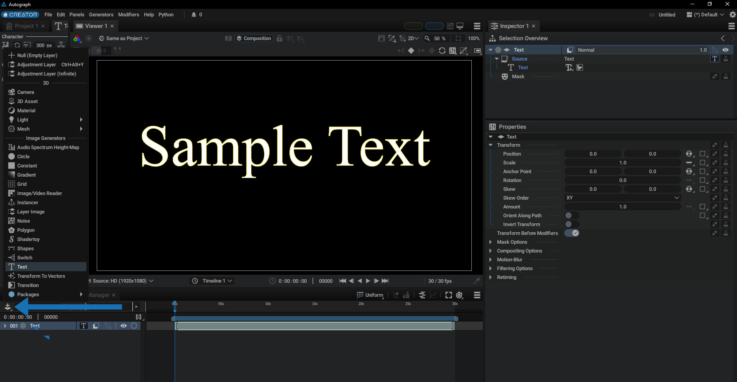Screen dimensions: 737x382
Task: Click the viewer RGB channels icon
Action: 77,38
